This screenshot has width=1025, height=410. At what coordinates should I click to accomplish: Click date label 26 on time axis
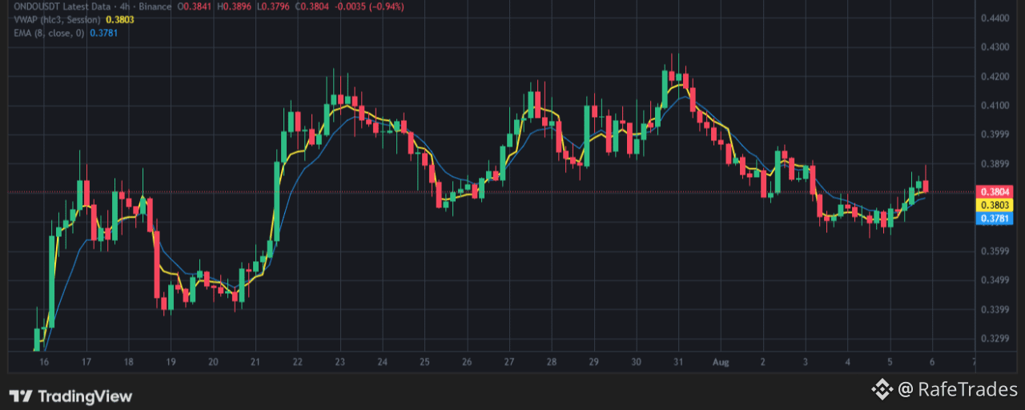pyautogui.click(x=467, y=362)
